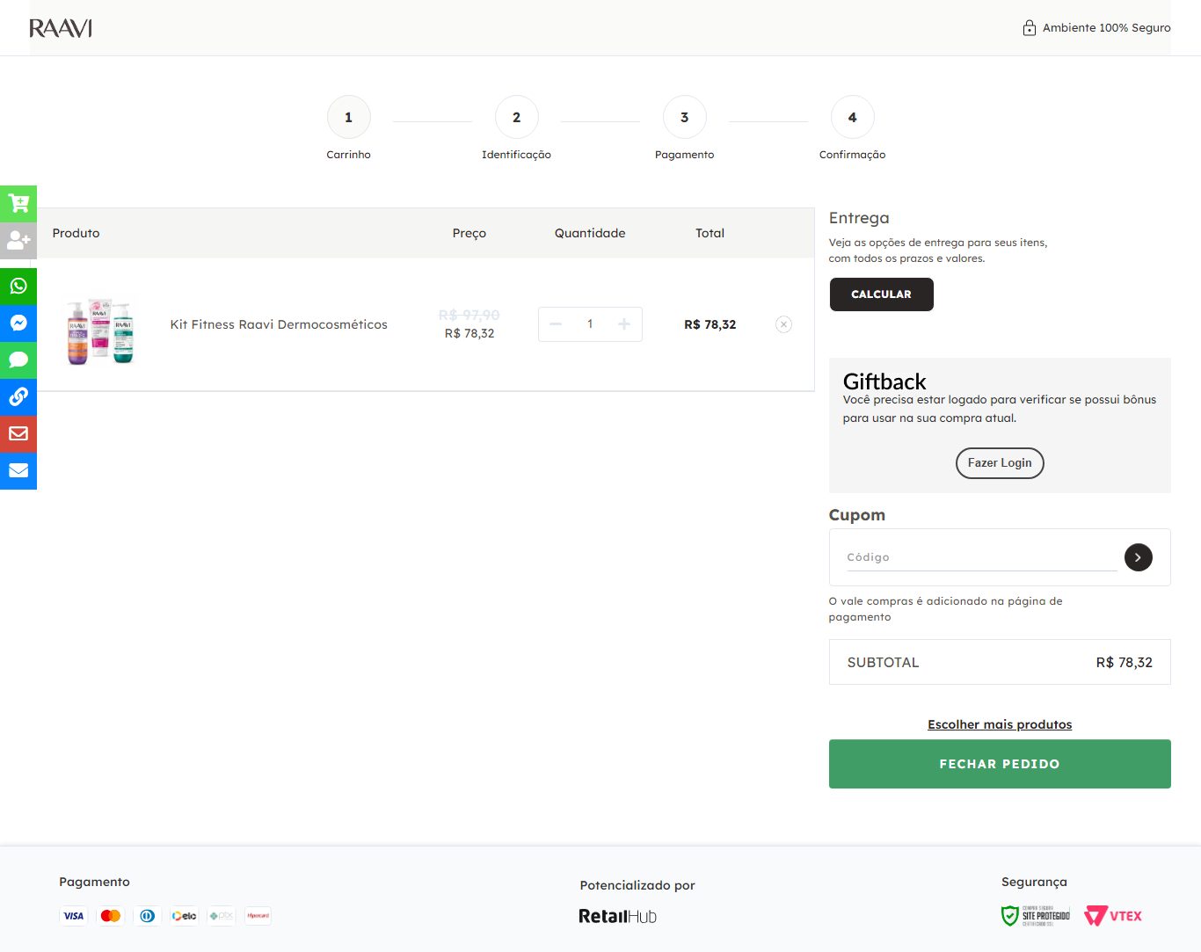Screen dimensions: 1201x952
Task: Submit coupon with the arrow button
Action: 1138,557
